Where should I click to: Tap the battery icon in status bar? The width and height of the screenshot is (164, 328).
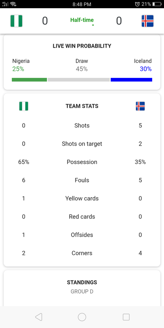tap(157, 4)
